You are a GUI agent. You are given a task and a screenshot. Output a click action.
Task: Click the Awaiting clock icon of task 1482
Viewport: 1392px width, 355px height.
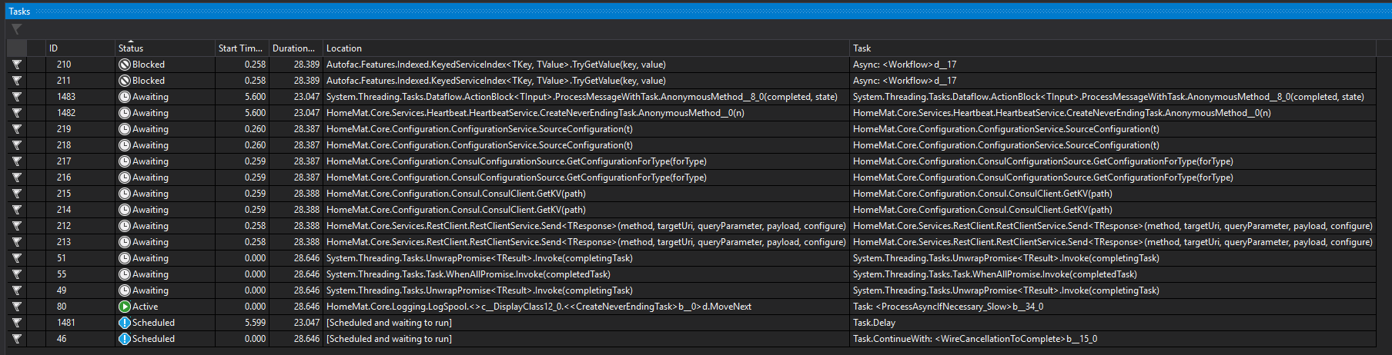click(124, 113)
